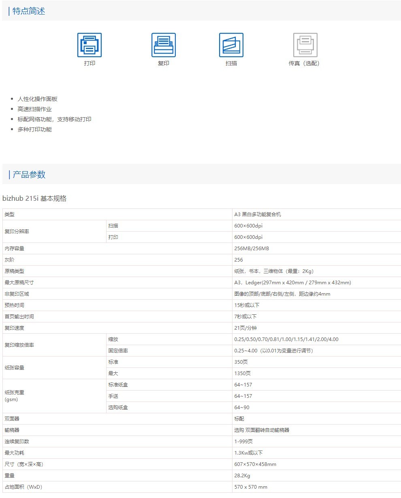Viewport: 401px width, 498px height.
Task: Click bullet text 高速扫描作业
Action: (x=35, y=109)
